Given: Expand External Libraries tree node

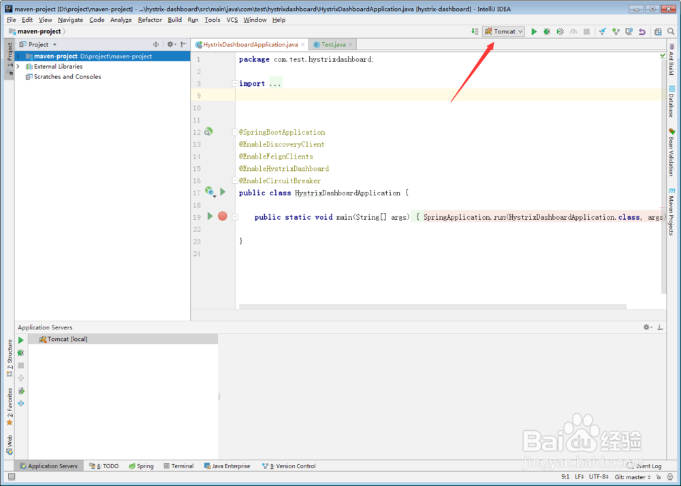Looking at the screenshot, I should point(18,67).
